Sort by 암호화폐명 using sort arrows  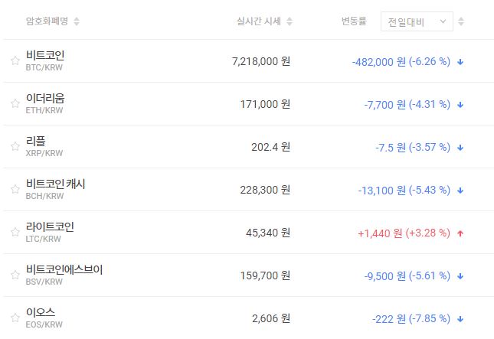pos(77,21)
